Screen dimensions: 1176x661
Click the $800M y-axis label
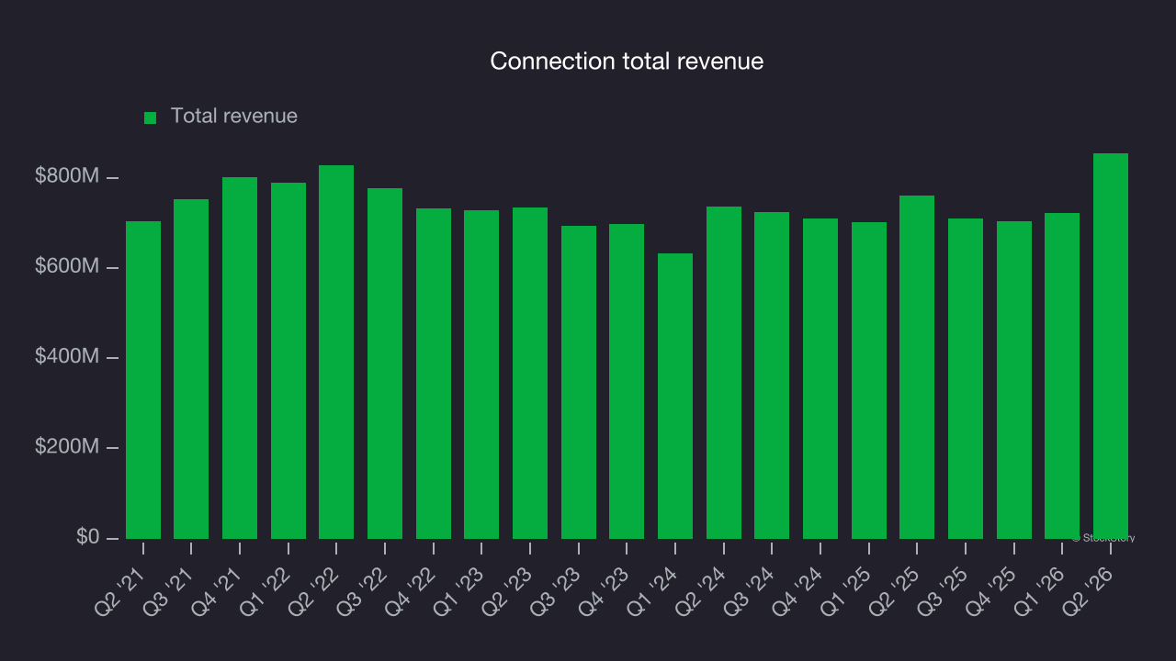pos(67,175)
